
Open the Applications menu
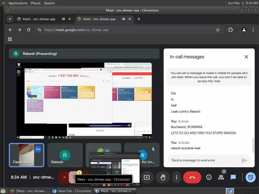pos(18,3)
